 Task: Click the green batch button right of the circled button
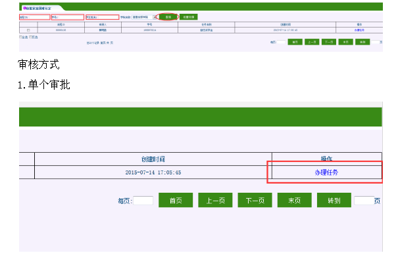(x=189, y=17)
